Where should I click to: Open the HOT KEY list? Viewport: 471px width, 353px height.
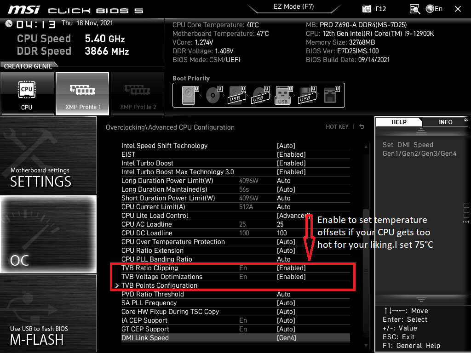click(x=337, y=127)
